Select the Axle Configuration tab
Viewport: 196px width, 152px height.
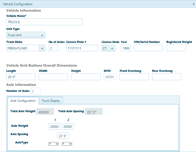tap(23, 101)
